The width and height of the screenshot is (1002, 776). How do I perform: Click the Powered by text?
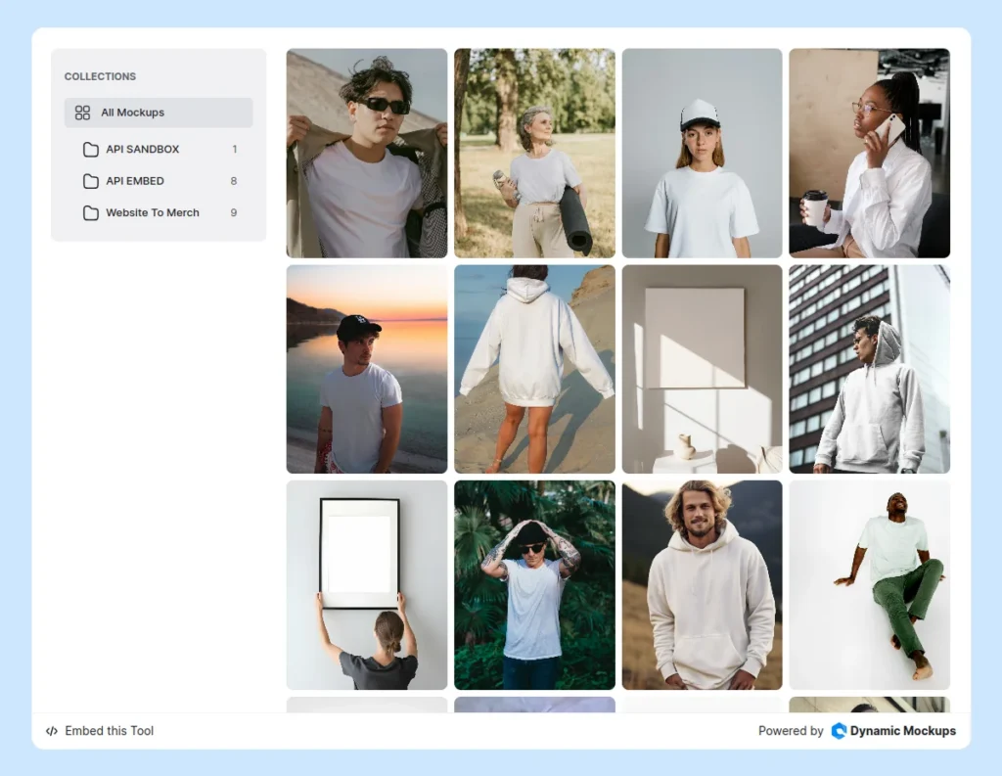click(x=791, y=731)
